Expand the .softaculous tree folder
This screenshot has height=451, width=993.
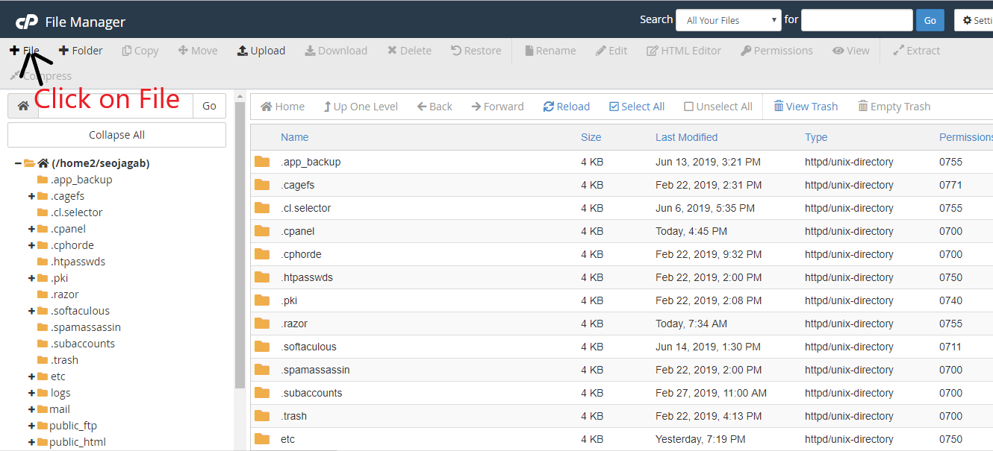31,311
